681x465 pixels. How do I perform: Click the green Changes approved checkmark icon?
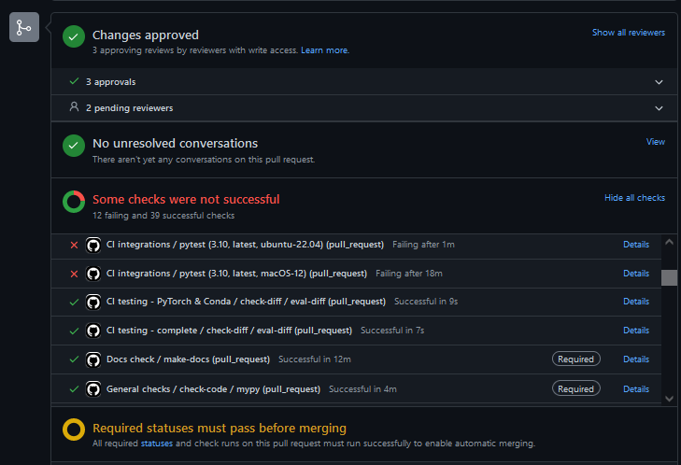(x=74, y=36)
